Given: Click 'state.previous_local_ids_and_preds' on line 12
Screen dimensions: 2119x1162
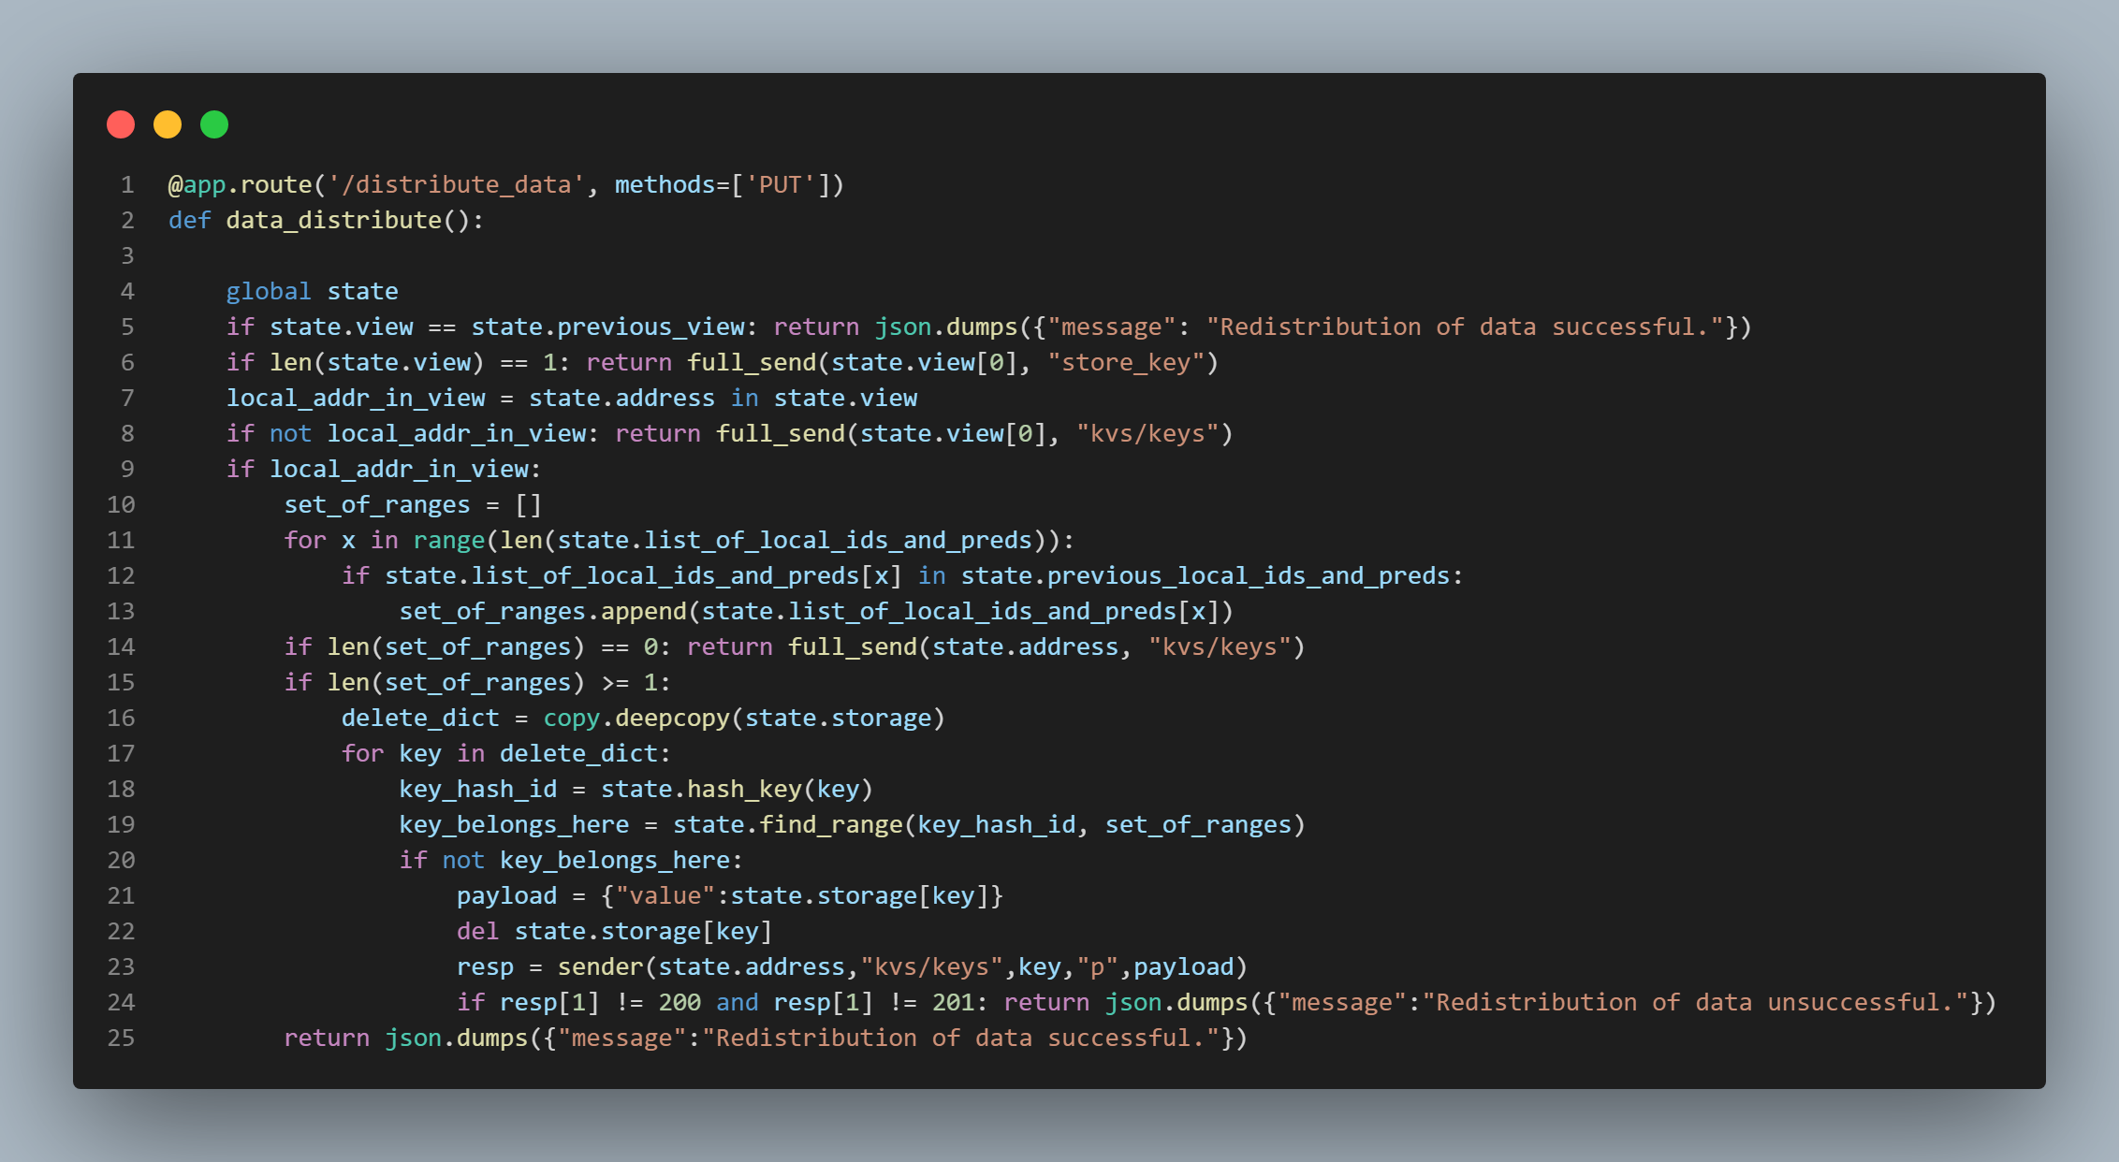Looking at the screenshot, I should 1206,575.
